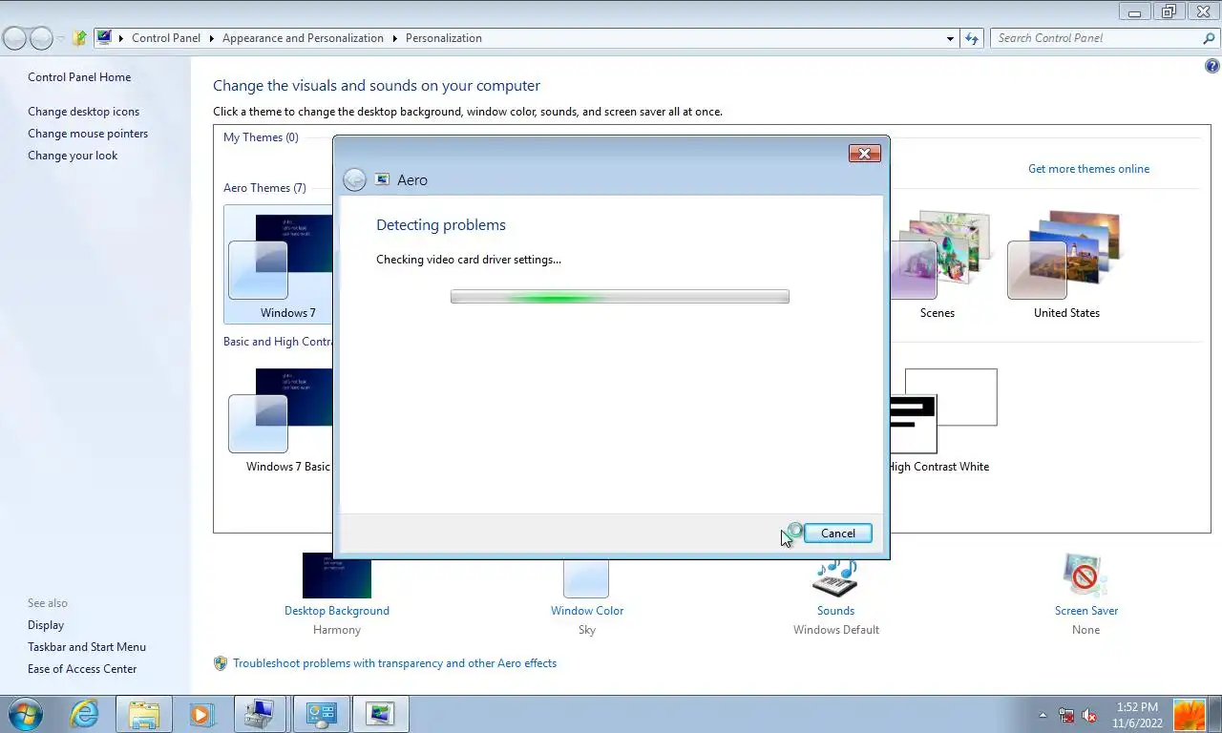
Task: Open Desktop Background settings icon
Action: (x=337, y=576)
